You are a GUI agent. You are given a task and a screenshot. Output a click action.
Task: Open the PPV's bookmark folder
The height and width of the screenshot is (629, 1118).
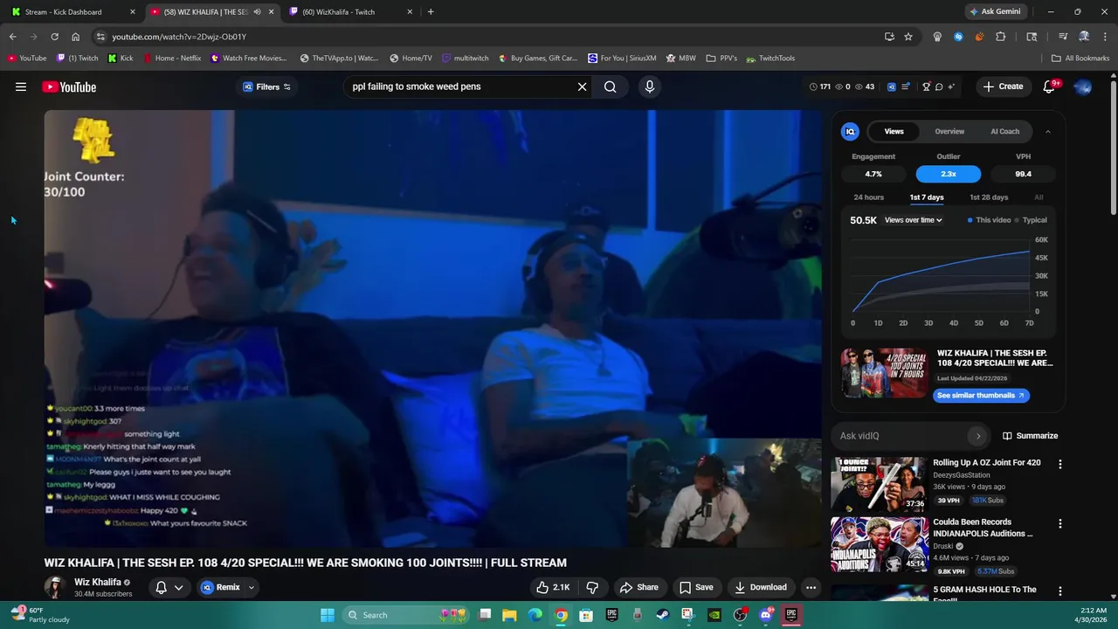(x=721, y=59)
